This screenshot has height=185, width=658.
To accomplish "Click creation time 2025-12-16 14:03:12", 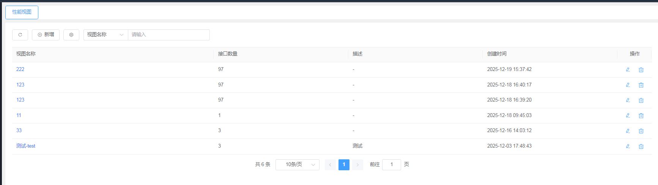I will tap(509, 130).
